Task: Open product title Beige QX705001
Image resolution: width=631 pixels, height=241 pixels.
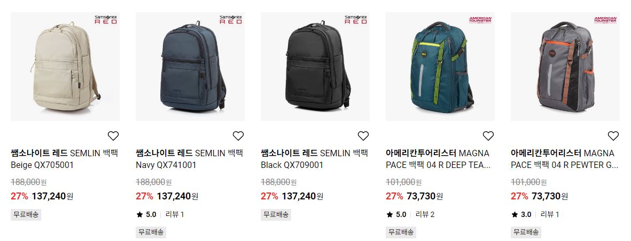Action: point(65,159)
